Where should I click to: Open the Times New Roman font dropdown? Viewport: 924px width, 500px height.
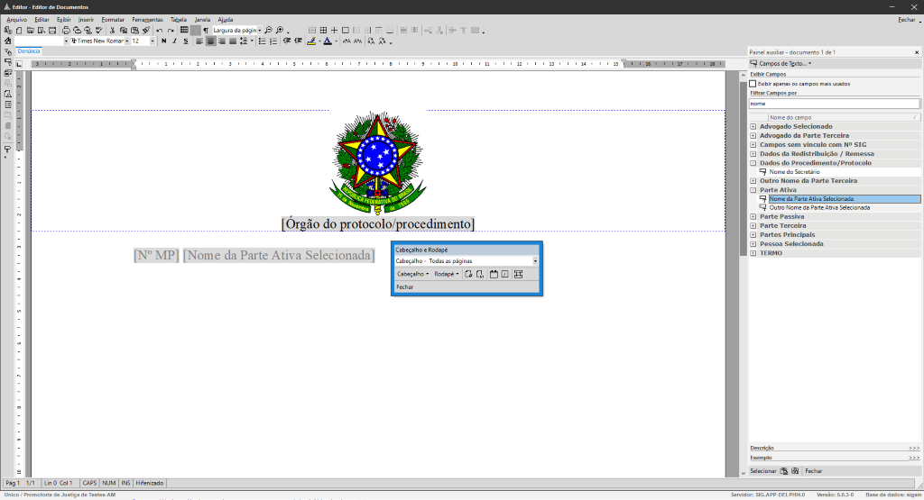[126, 41]
